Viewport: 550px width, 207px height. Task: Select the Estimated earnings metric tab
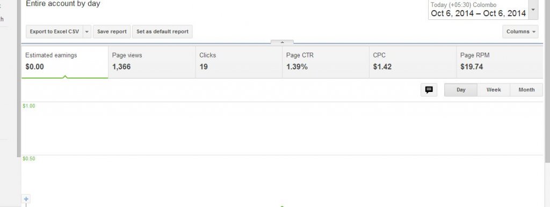pos(65,62)
